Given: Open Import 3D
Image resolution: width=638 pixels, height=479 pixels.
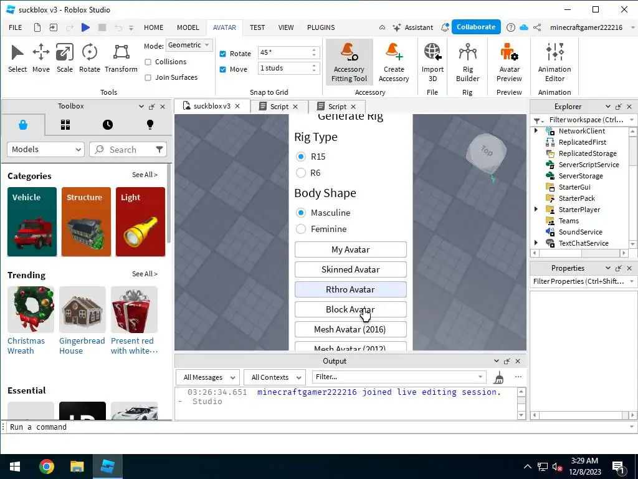Looking at the screenshot, I should (432, 62).
